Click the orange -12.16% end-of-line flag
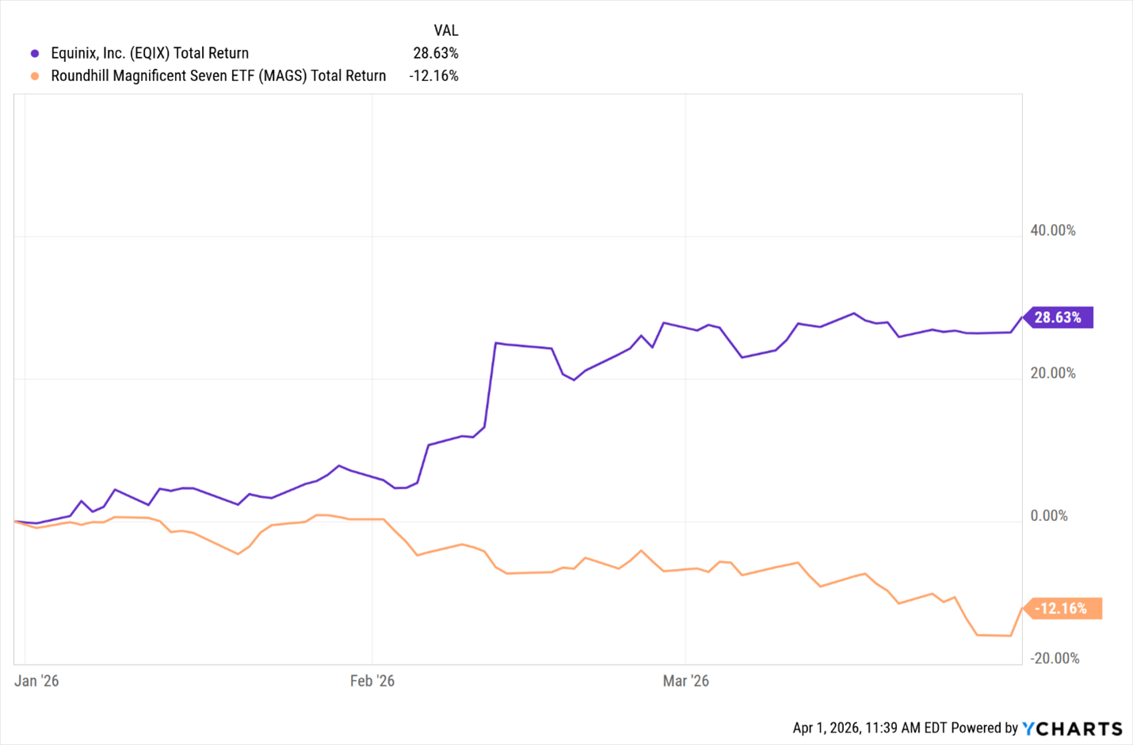This screenshot has height=745, width=1133. tap(1062, 608)
